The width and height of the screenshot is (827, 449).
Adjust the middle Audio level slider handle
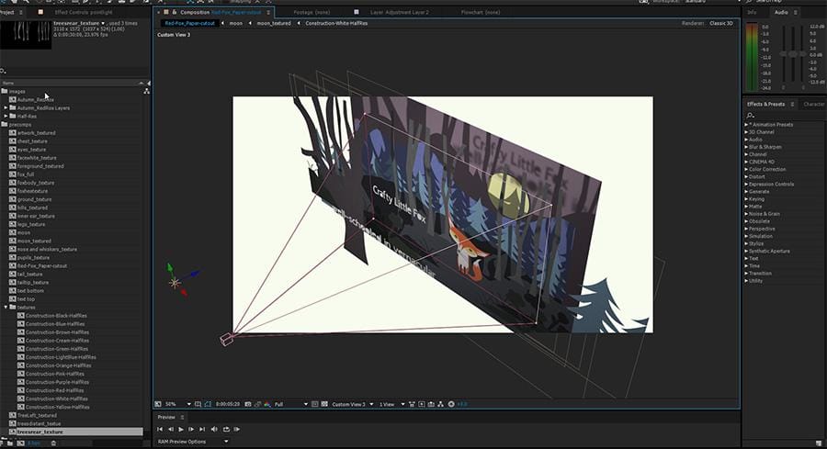[x=793, y=54]
